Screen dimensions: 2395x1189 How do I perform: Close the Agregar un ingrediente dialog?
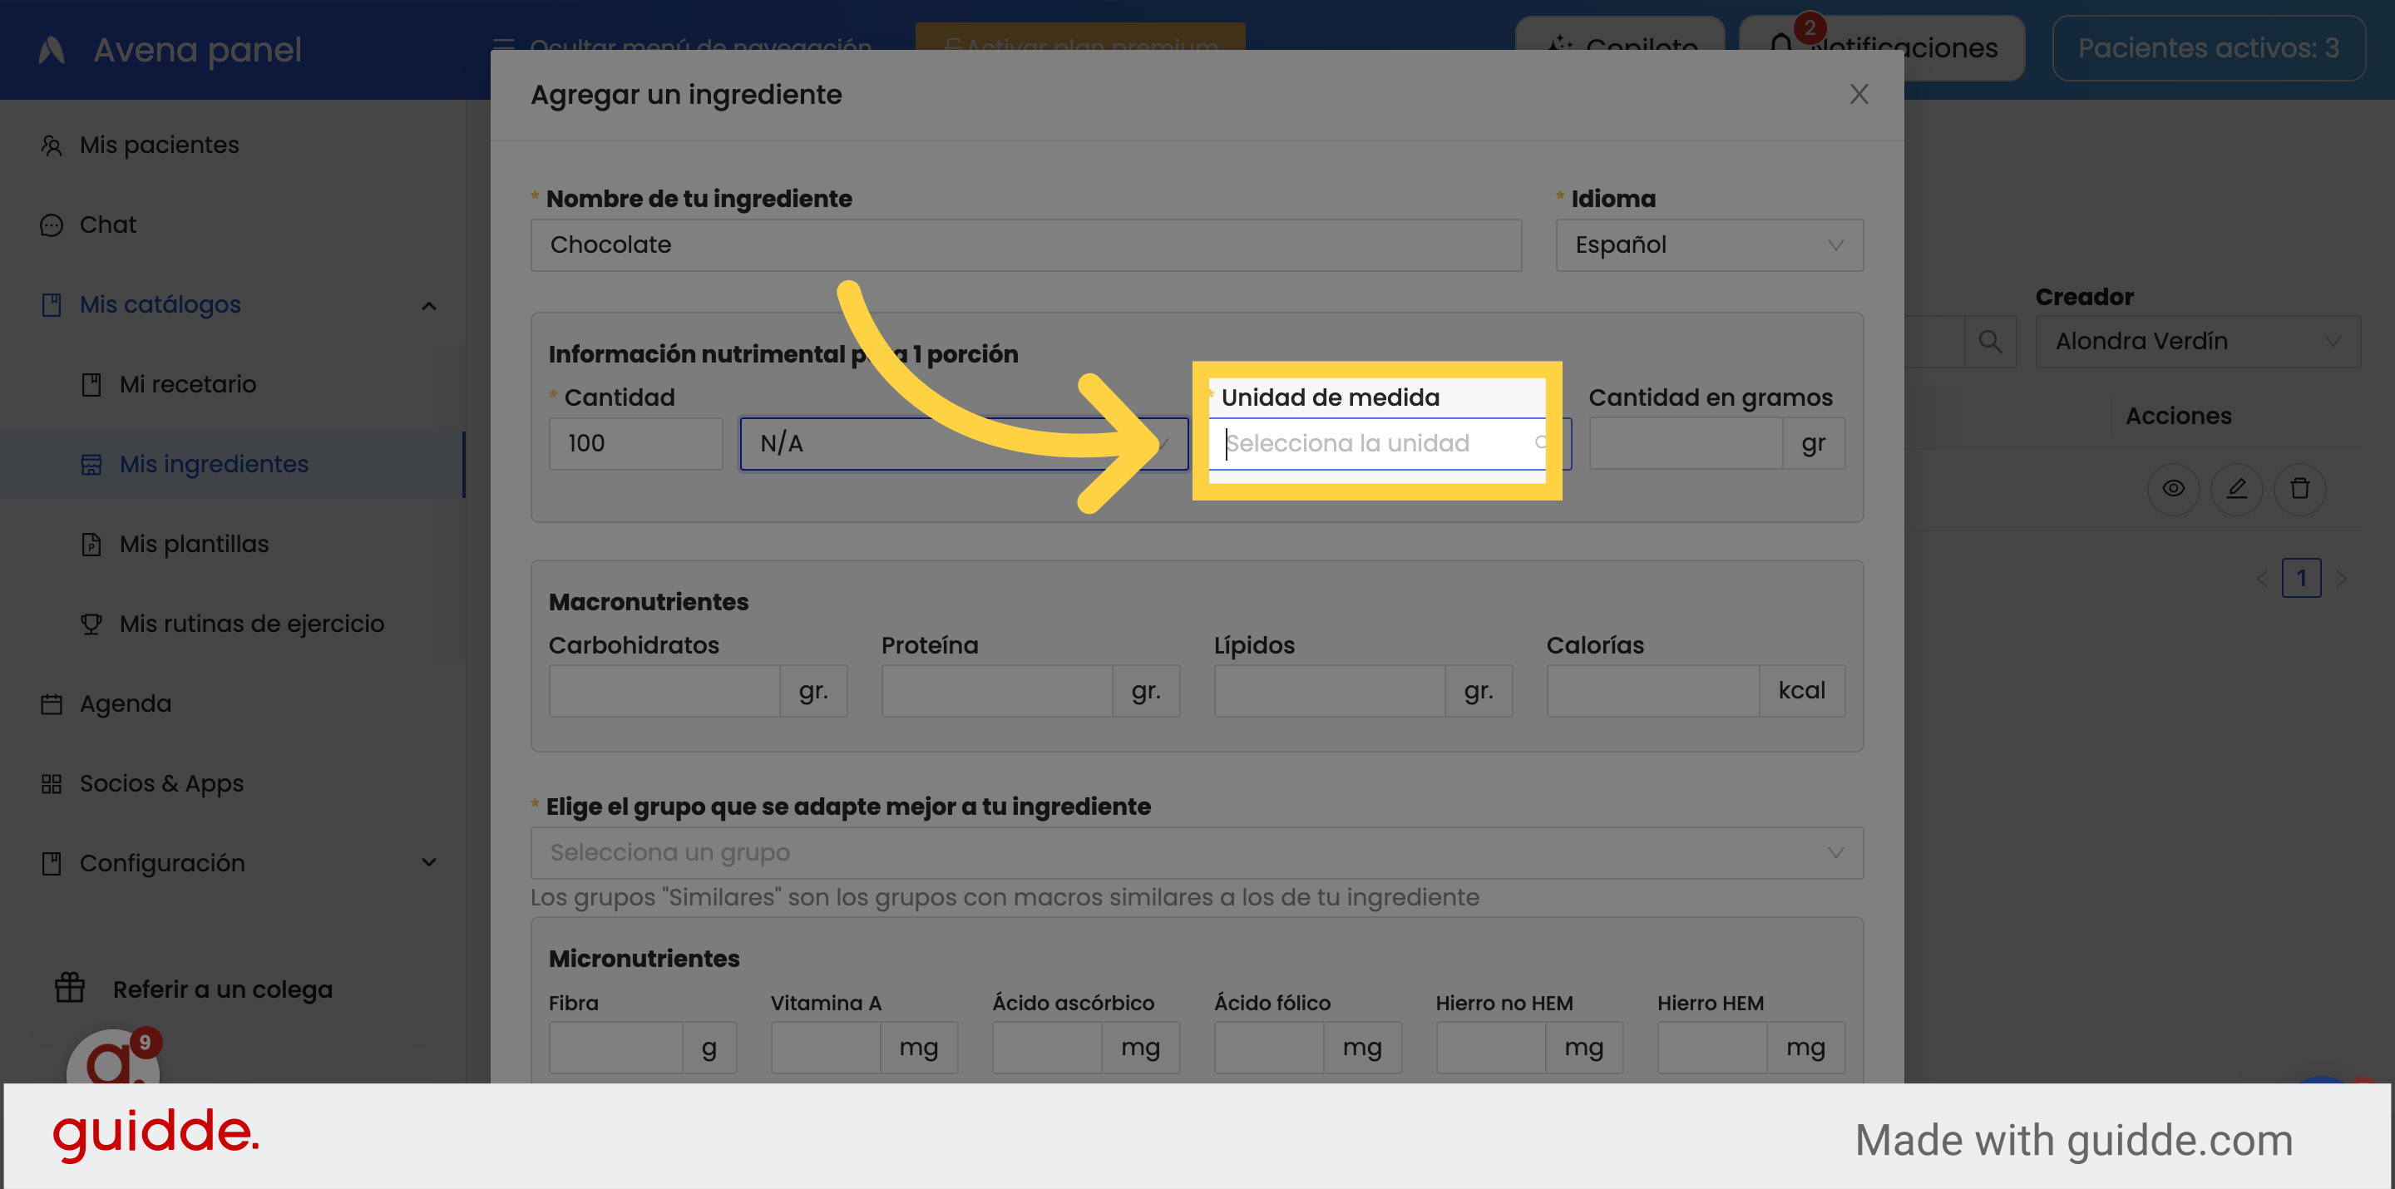pyautogui.click(x=1858, y=94)
